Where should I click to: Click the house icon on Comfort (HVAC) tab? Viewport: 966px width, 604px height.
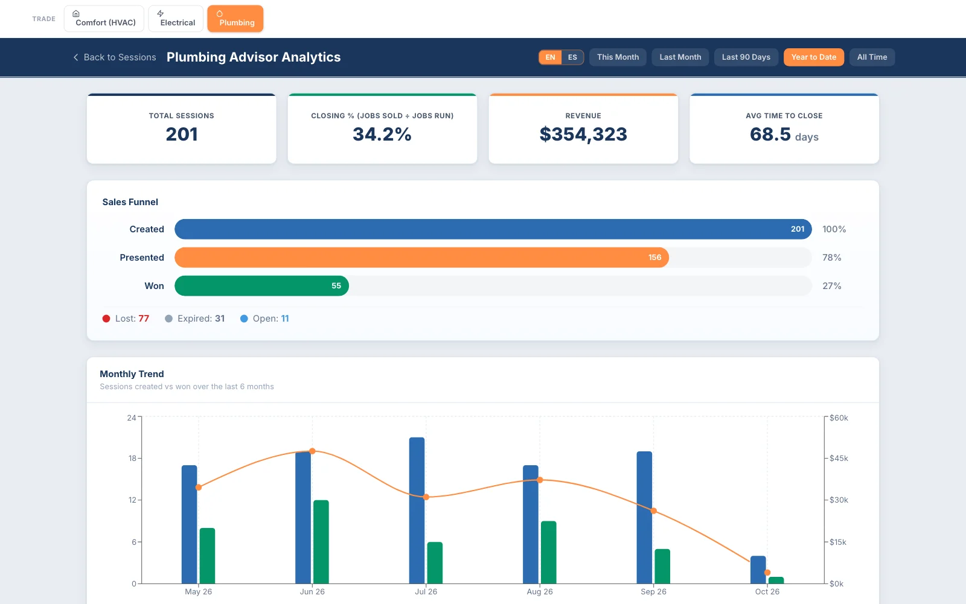click(x=76, y=13)
